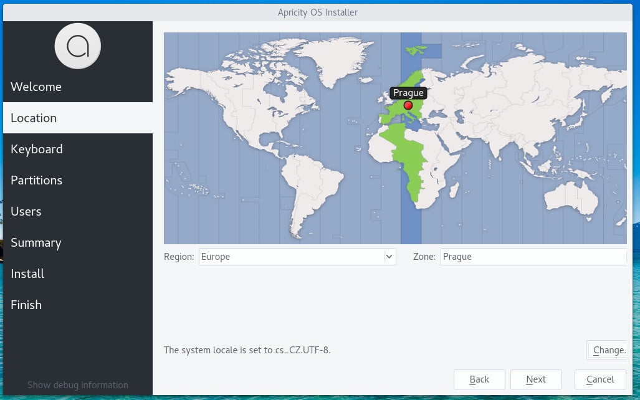Click the Apricity OS logo icon
The height and width of the screenshot is (400, 640).
[77, 45]
